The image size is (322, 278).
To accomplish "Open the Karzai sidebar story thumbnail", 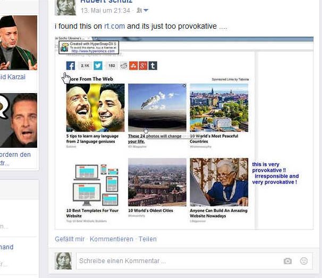I will click(x=19, y=43).
